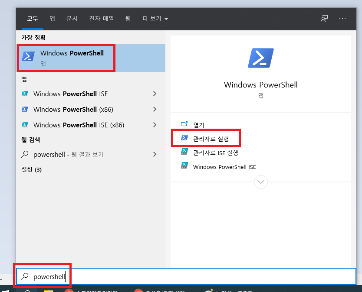Click the Windows Start button
This screenshot has width=362, height=292.
(x=6, y=290)
